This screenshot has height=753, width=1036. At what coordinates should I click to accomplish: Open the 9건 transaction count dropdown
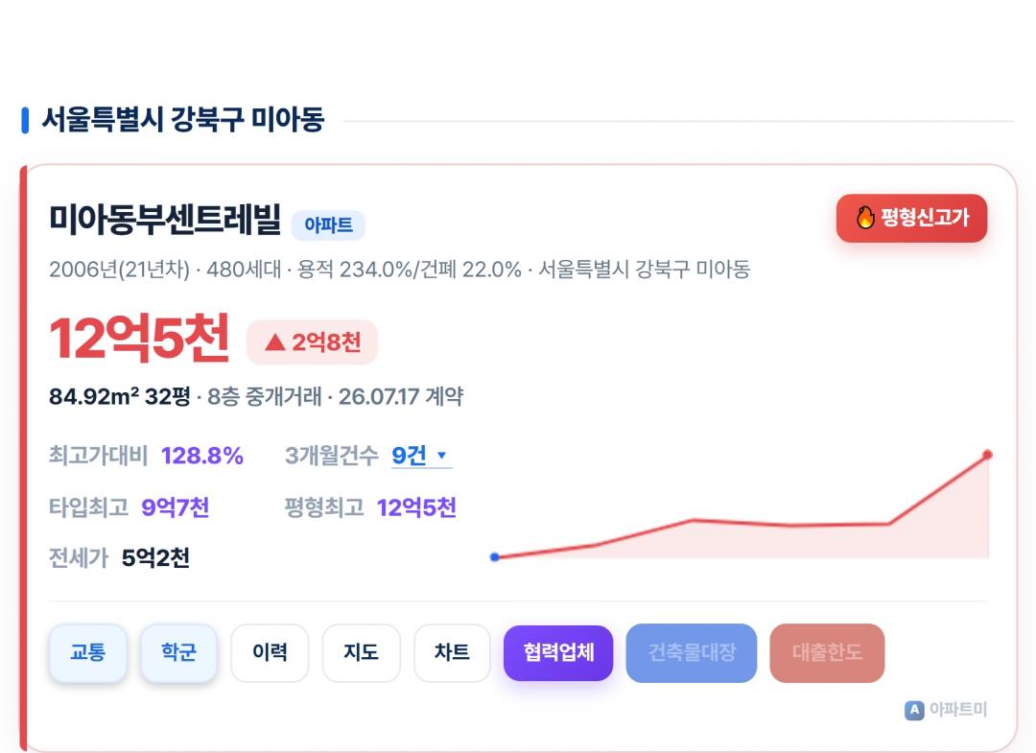pos(421,455)
